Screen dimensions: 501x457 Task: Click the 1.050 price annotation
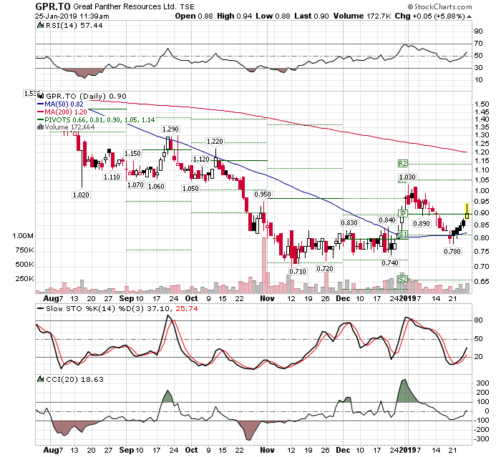(190, 188)
